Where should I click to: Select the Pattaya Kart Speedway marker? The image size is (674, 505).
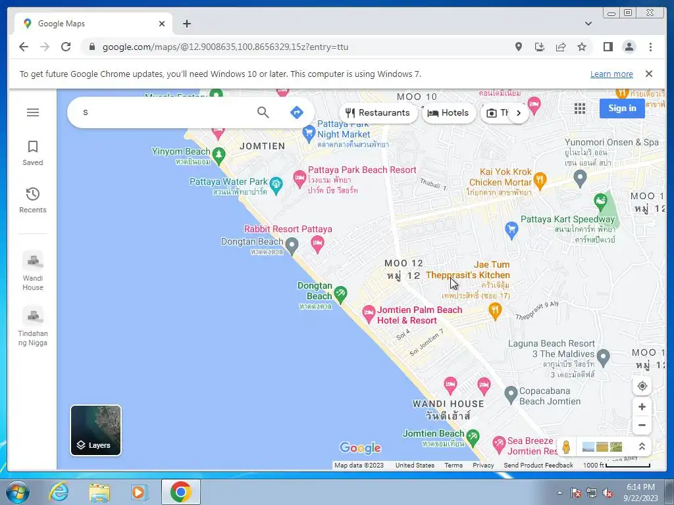tap(600, 202)
